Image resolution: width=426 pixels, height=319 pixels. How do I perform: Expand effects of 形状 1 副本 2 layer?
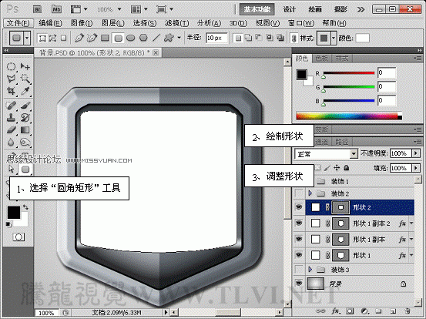tap(411, 223)
